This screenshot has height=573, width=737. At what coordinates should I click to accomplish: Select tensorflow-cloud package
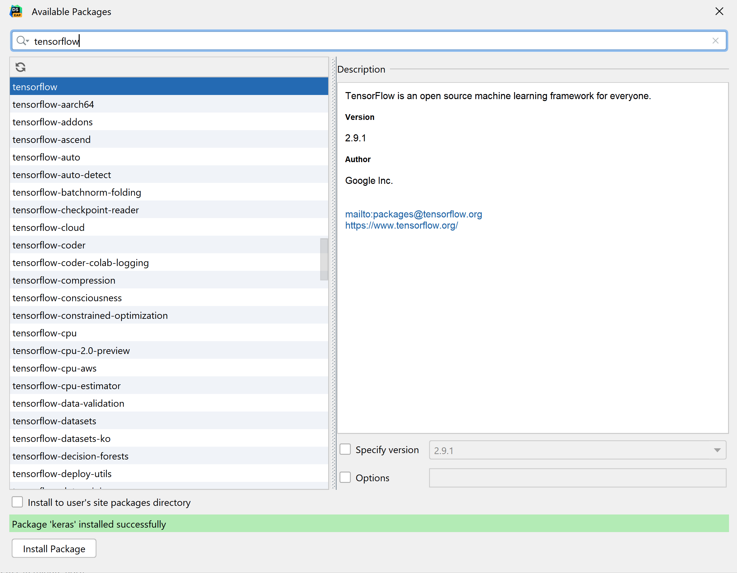pyautogui.click(x=169, y=227)
